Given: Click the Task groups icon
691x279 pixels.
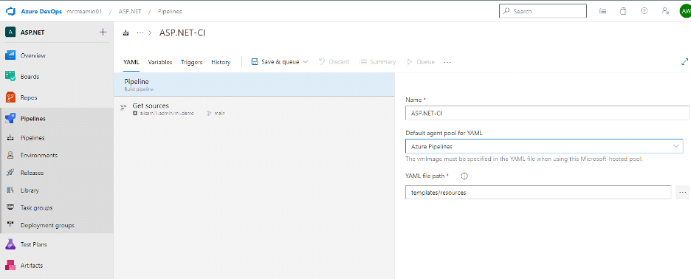Looking at the screenshot, I should 10,207.
